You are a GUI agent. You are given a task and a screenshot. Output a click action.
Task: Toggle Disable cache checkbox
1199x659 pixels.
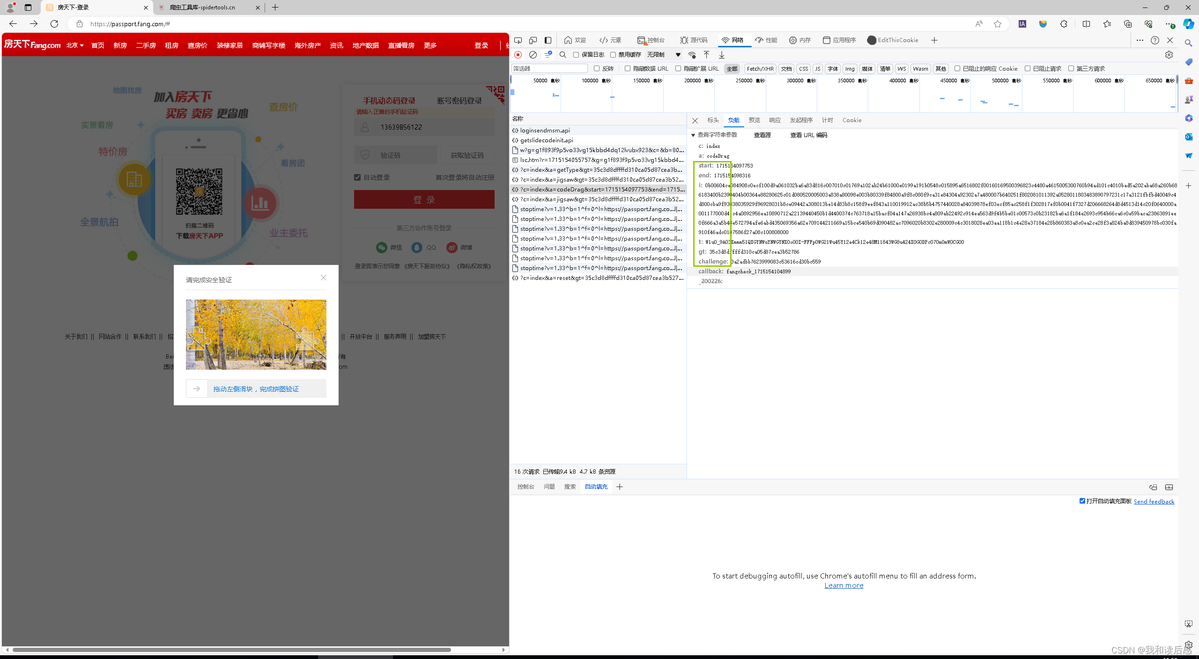pos(613,55)
